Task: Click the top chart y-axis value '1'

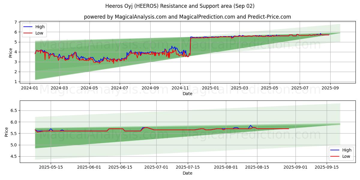Action: [x=16, y=82]
